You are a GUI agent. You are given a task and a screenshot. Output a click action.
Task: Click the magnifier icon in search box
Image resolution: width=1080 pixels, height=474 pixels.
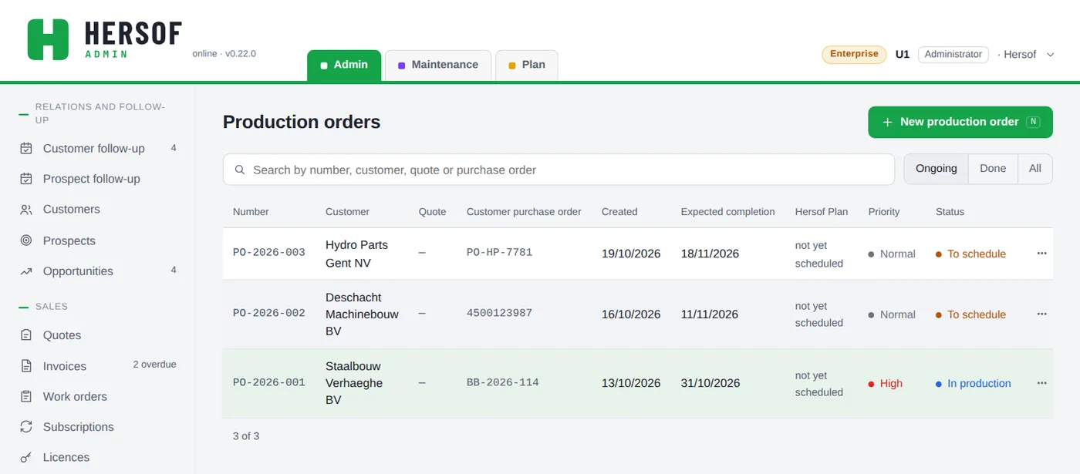click(x=240, y=170)
